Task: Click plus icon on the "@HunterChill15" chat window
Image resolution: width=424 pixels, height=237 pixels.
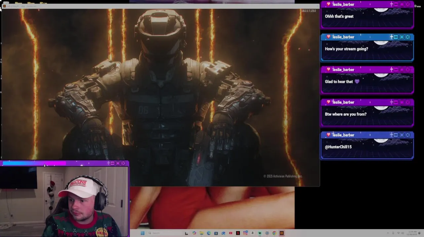Action: click(x=392, y=135)
